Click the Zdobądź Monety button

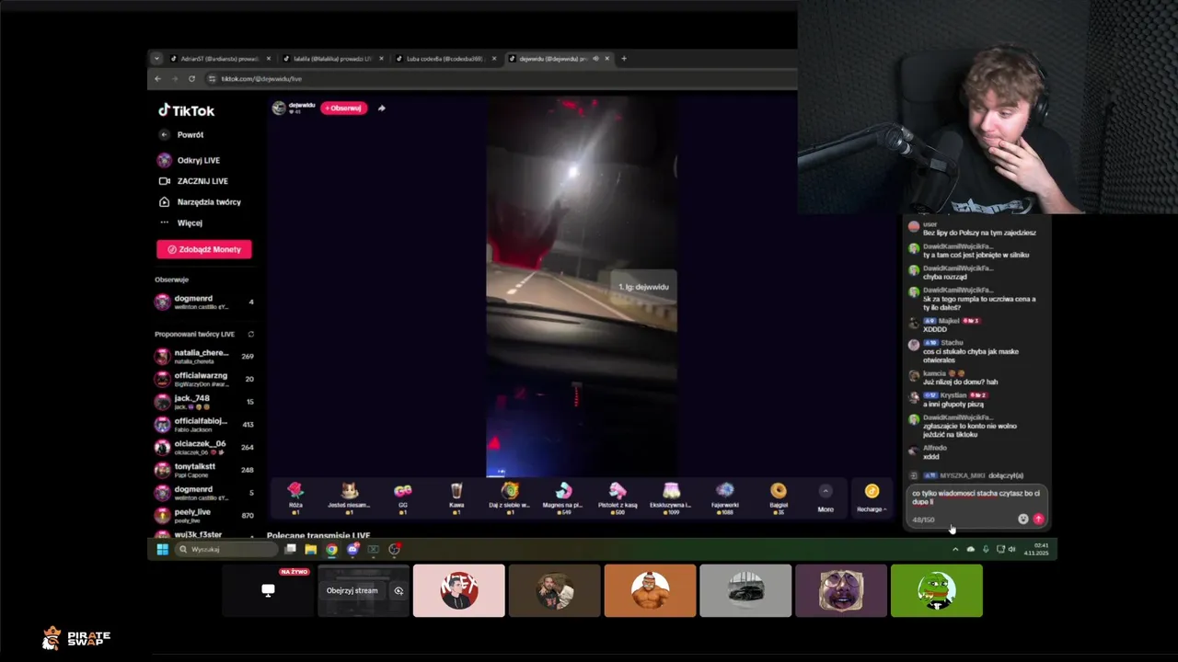tap(203, 249)
